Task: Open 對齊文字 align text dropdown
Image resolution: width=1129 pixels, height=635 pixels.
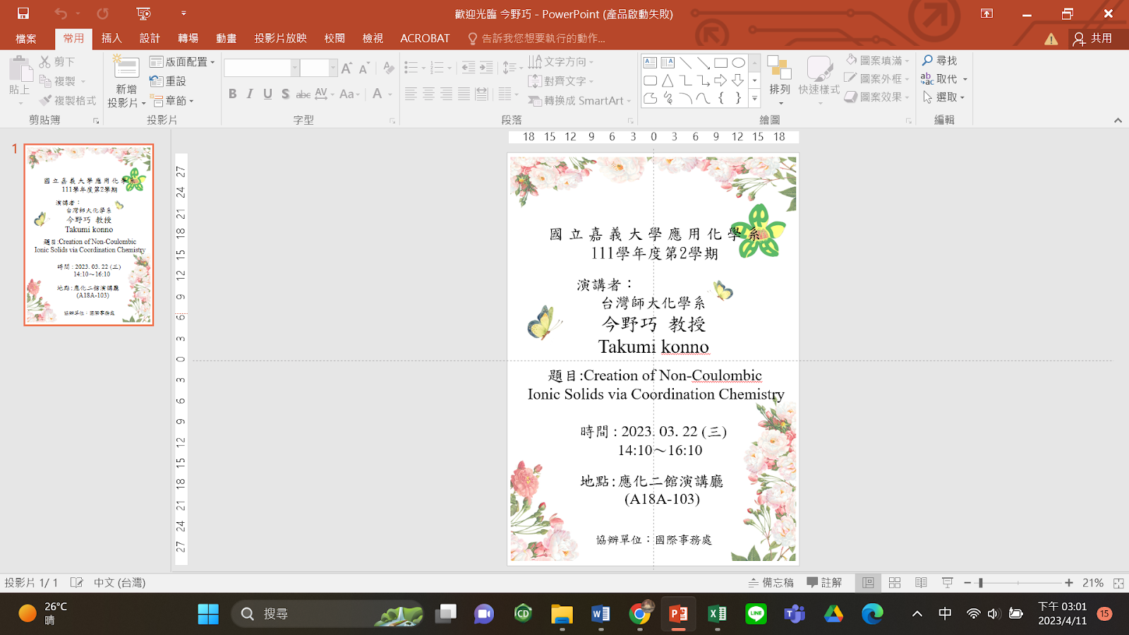Action: pos(561,81)
